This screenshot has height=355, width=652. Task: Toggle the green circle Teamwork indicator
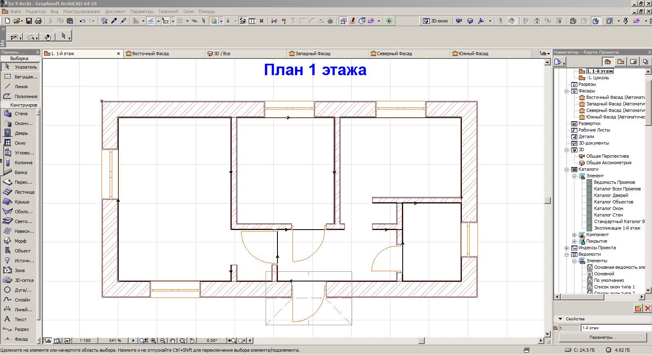389,21
